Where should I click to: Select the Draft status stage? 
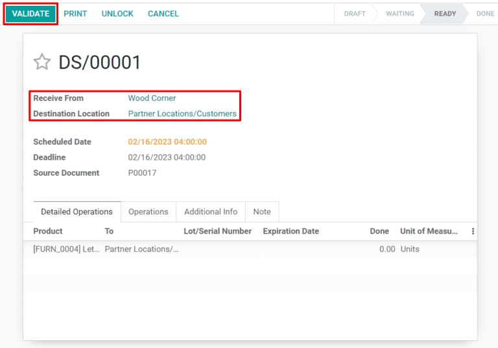point(355,14)
